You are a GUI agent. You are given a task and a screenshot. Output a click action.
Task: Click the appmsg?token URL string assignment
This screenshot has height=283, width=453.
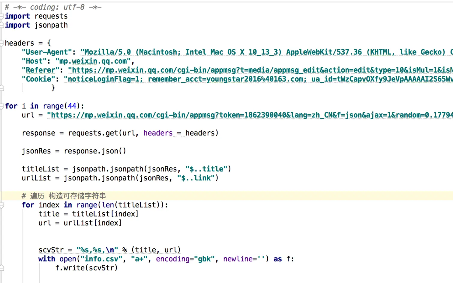pyautogui.click(x=250, y=115)
